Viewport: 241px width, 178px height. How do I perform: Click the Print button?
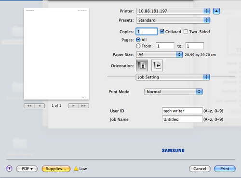[225, 169]
